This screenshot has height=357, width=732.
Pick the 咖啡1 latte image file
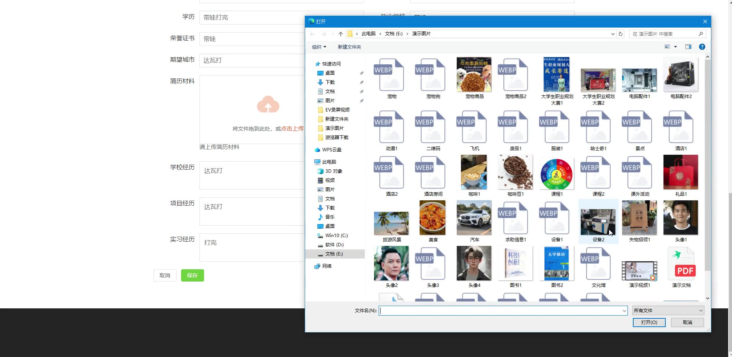(x=474, y=172)
